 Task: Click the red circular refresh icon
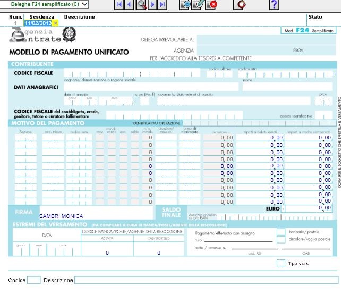(x=242, y=5)
